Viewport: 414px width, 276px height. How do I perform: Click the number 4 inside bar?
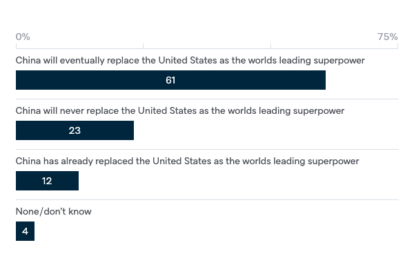pyautogui.click(x=25, y=231)
